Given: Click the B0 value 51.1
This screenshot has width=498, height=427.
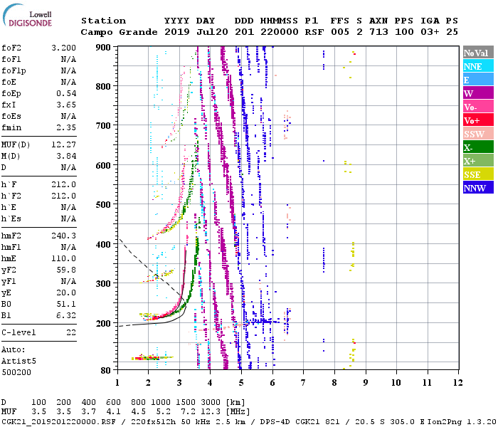Looking at the screenshot, I should [x=66, y=304].
